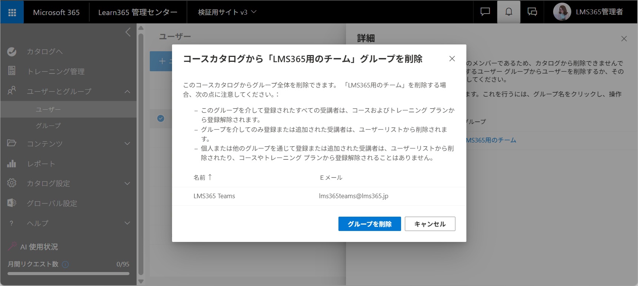Click the コンテンツ folder icon
Screen dimensions: 638x286
(12, 143)
